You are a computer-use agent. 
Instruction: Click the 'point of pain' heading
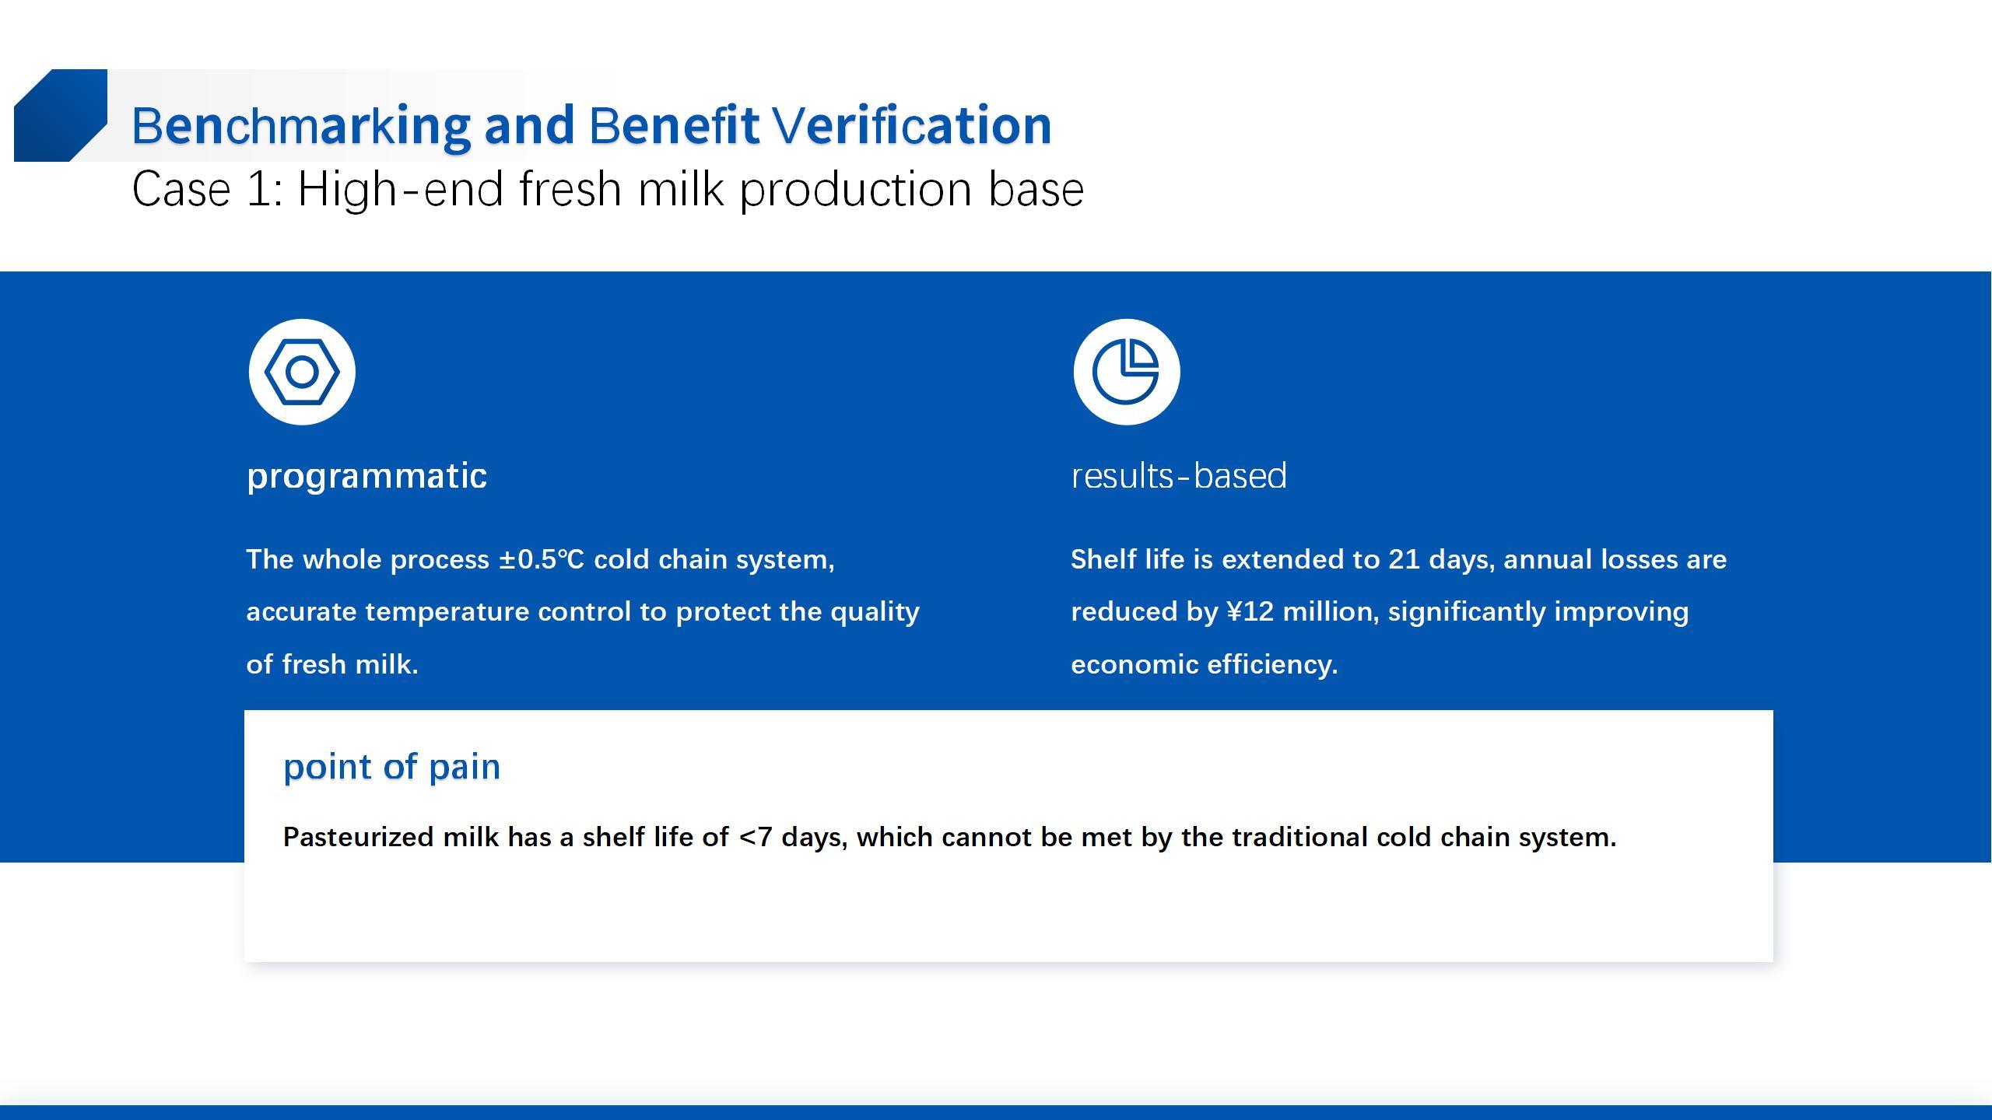(391, 767)
